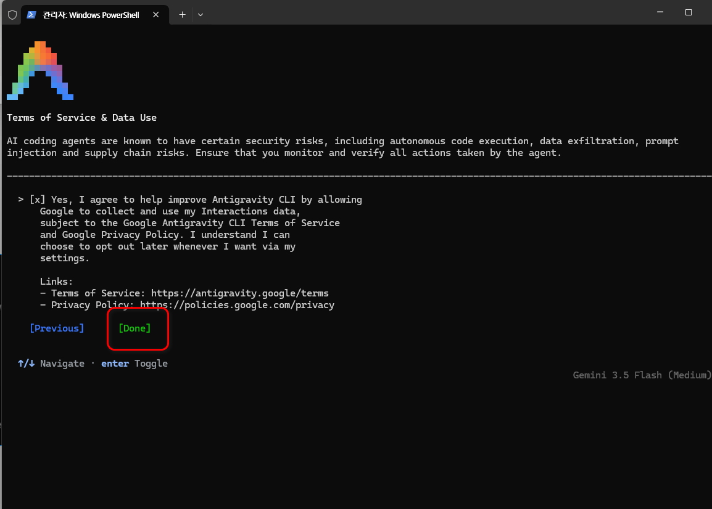Screen dimensions: 712x509
Task: Click the 'Gemini 3.5 Flash (Medium)' status text
Action: click(642, 375)
